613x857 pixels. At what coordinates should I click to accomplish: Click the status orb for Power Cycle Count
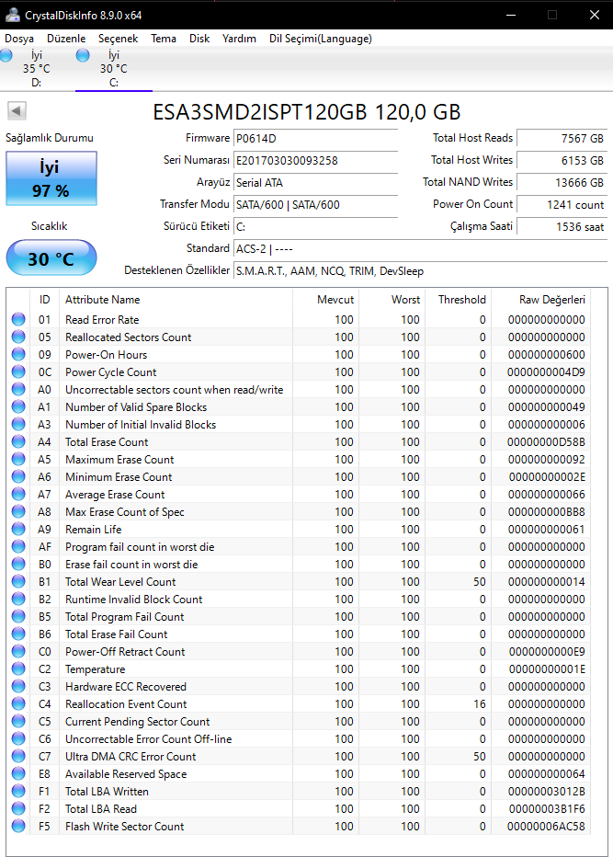click(x=18, y=371)
